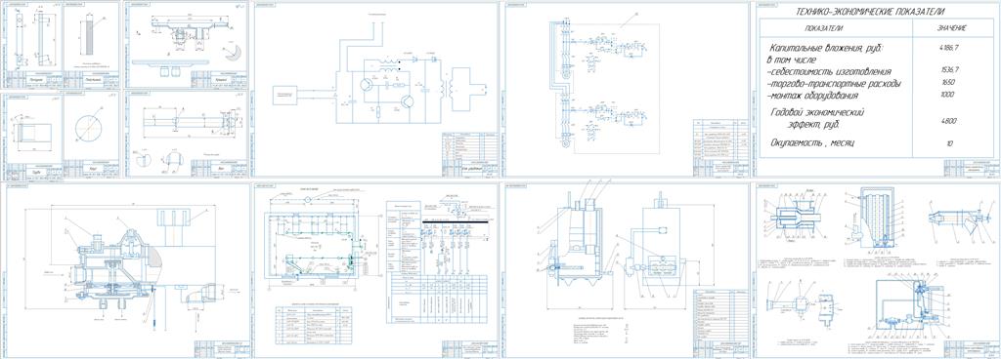1001x359 pixels.
Task: Select the себестоимость изготовления line
Action: [828, 71]
